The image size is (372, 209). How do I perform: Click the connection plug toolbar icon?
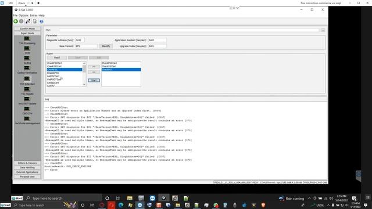pyautogui.click(x=28, y=21)
